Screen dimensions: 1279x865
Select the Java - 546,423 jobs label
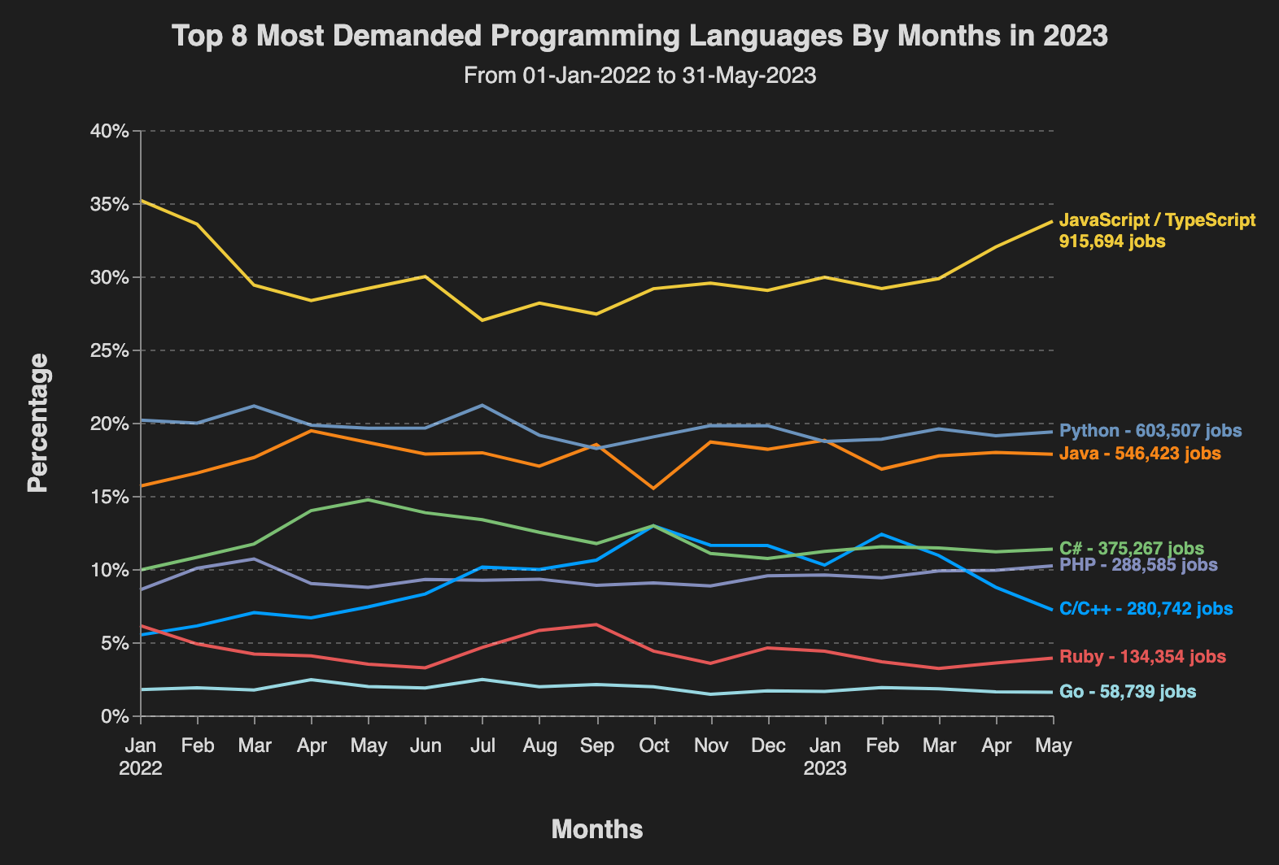point(1140,454)
